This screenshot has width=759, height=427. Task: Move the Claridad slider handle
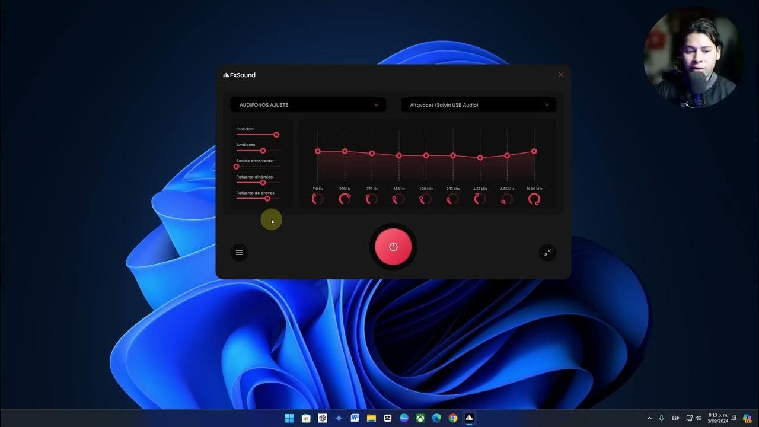click(x=276, y=135)
